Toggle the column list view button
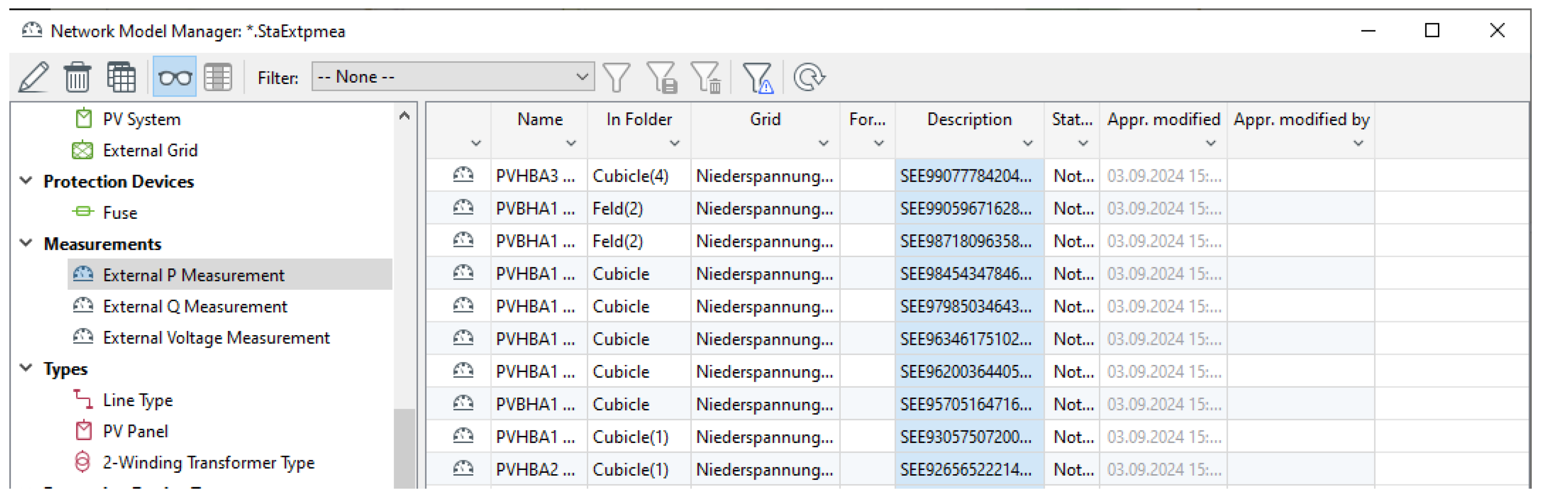 [218, 77]
